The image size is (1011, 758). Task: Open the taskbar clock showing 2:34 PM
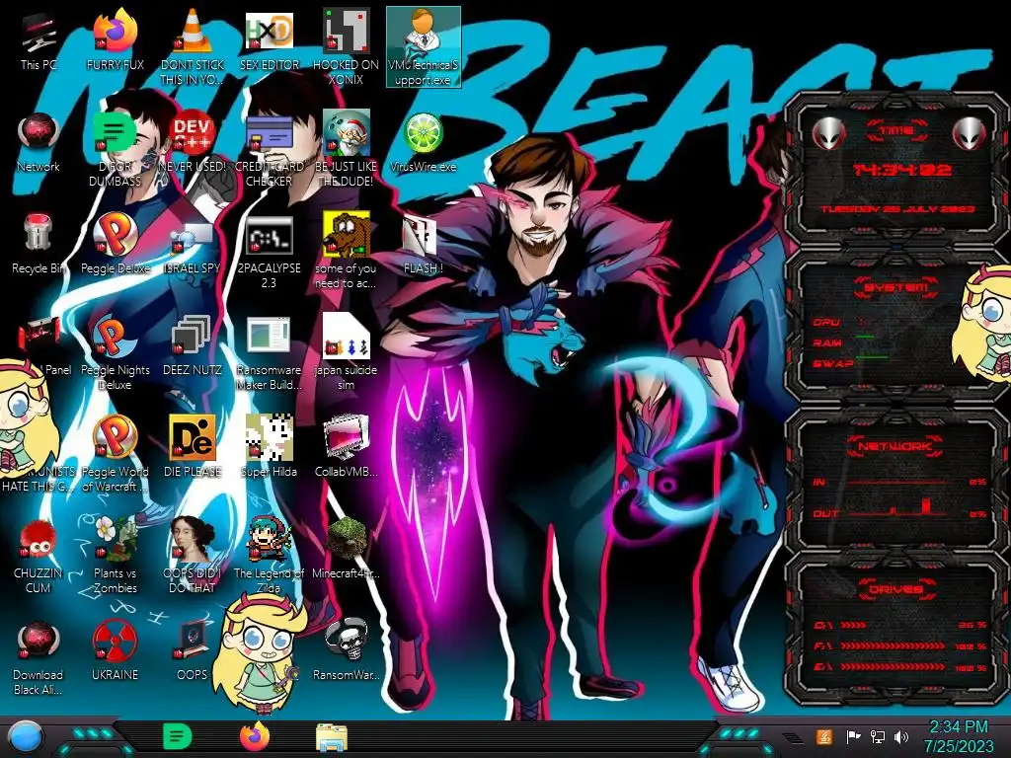[x=959, y=736]
